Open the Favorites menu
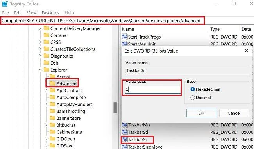254x149 pixels. (50, 13)
